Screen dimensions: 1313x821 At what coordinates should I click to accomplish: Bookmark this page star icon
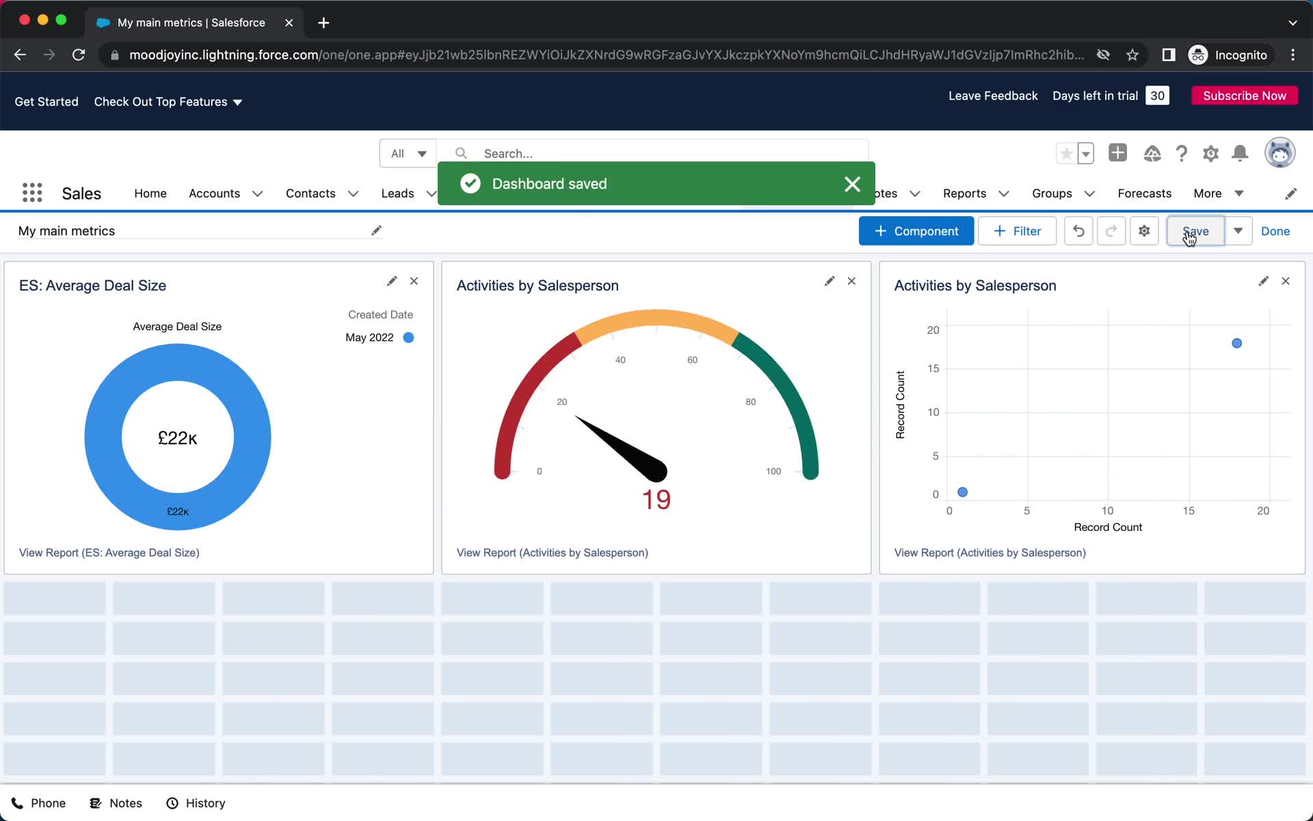1132,55
